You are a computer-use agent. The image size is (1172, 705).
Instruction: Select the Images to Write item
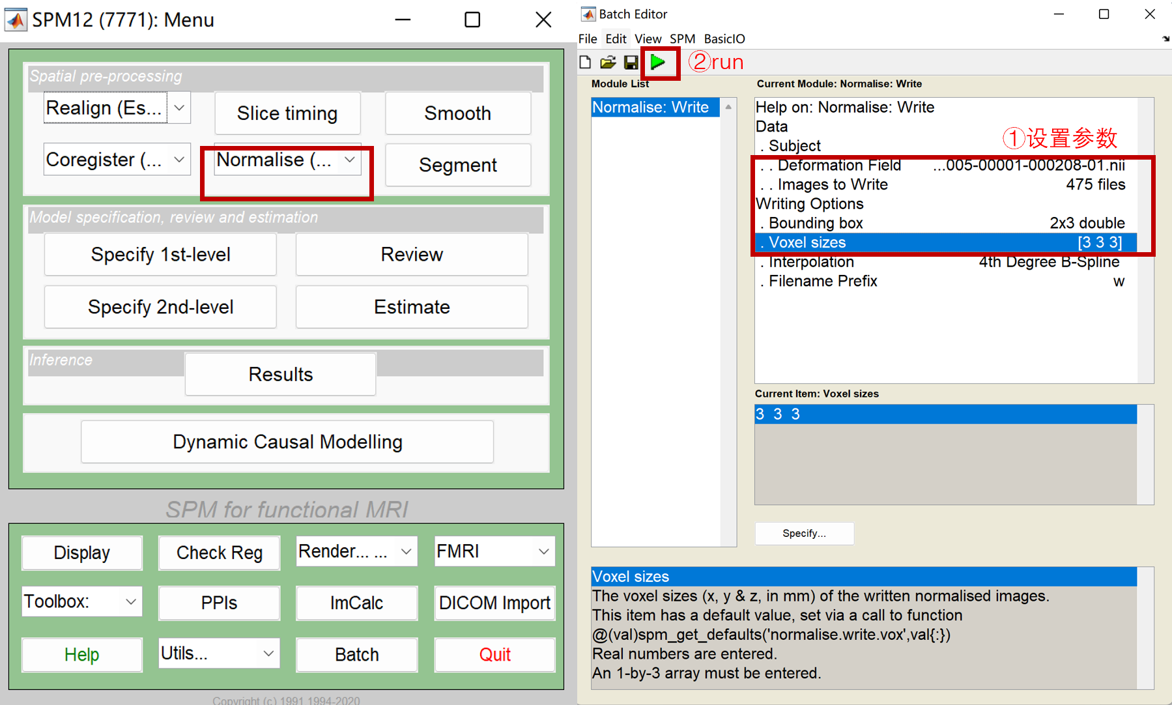(x=946, y=184)
